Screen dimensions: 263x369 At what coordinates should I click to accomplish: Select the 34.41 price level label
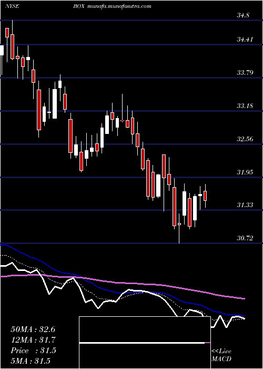tap(245, 40)
